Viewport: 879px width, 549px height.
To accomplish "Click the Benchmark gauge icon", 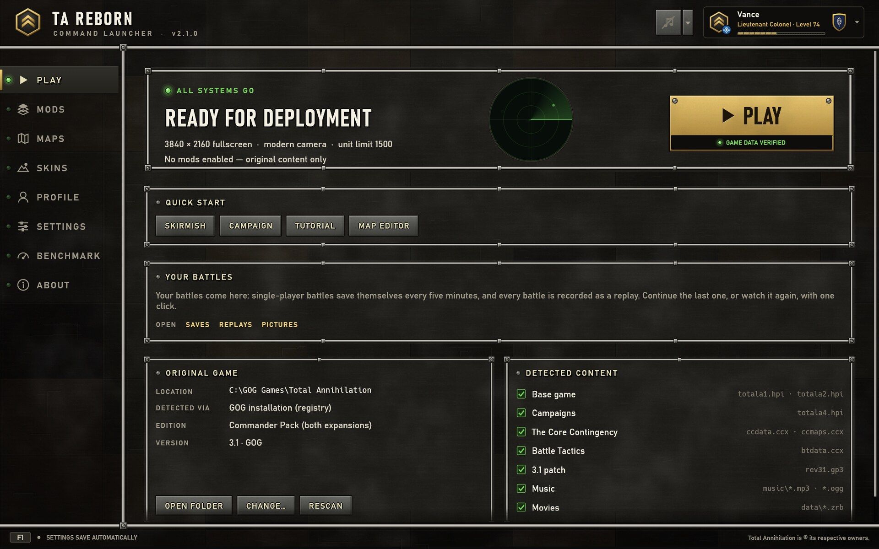I will (x=23, y=256).
